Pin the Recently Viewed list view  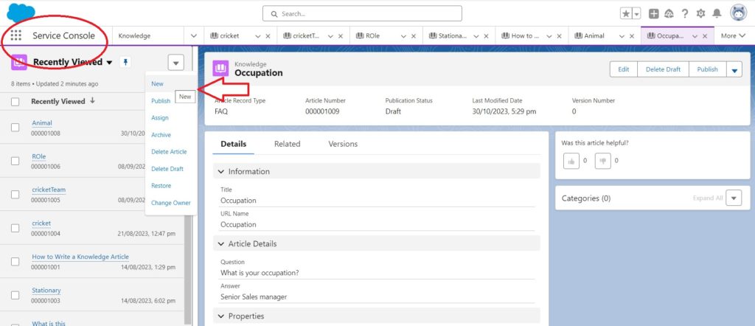tap(125, 62)
